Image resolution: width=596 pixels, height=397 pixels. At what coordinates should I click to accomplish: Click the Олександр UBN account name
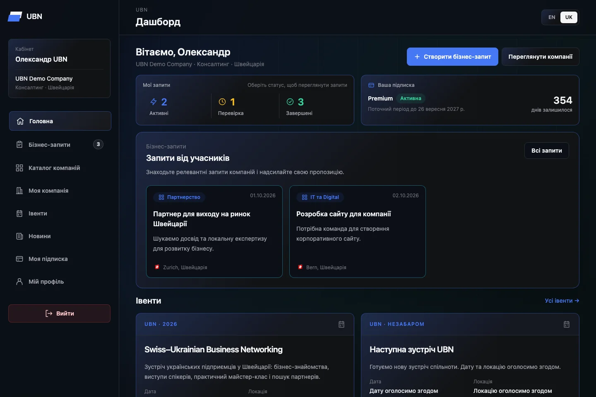41,59
